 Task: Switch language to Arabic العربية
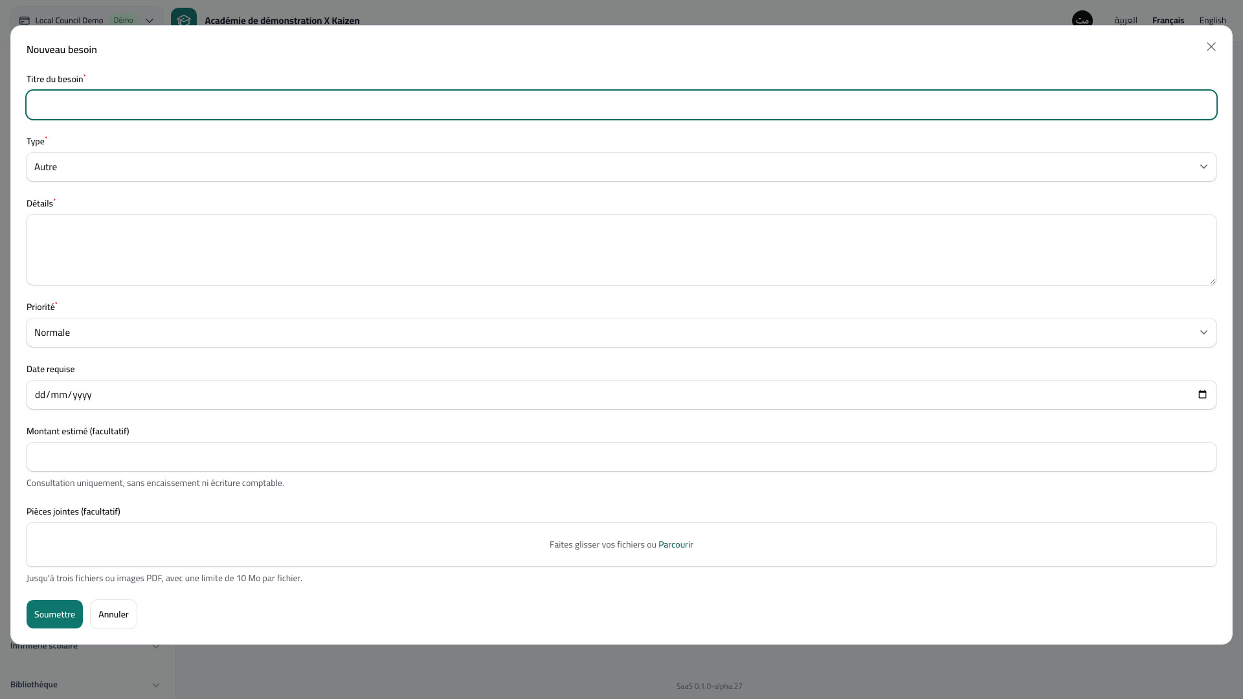(1125, 20)
